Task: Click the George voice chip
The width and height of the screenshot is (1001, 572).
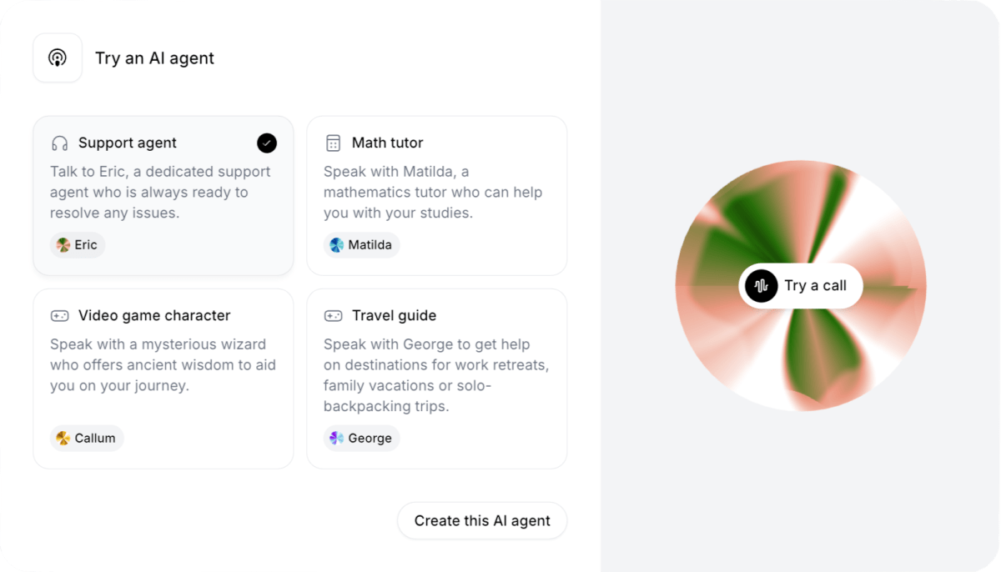Action: (361, 438)
